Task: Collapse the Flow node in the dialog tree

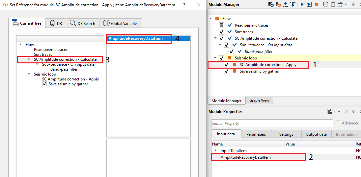Action: [21, 45]
